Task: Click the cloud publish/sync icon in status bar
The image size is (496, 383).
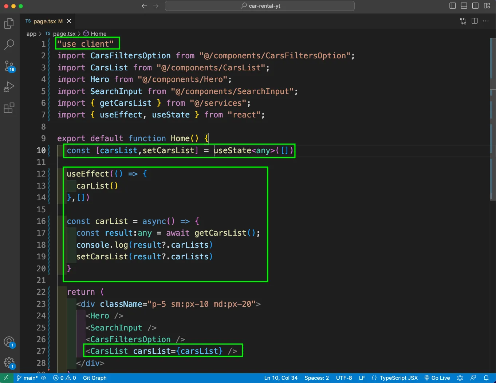Action: tap(44, 378)
